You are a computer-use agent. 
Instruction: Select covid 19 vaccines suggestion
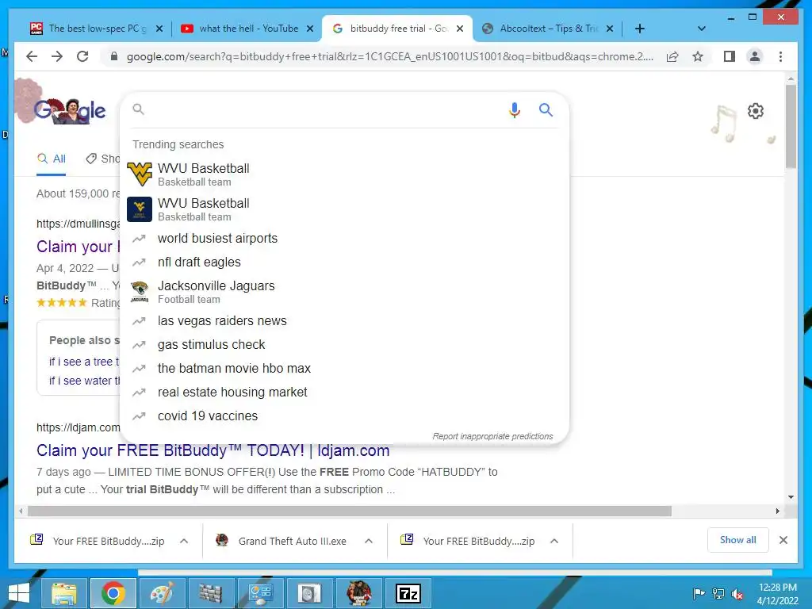pos(344,416)
